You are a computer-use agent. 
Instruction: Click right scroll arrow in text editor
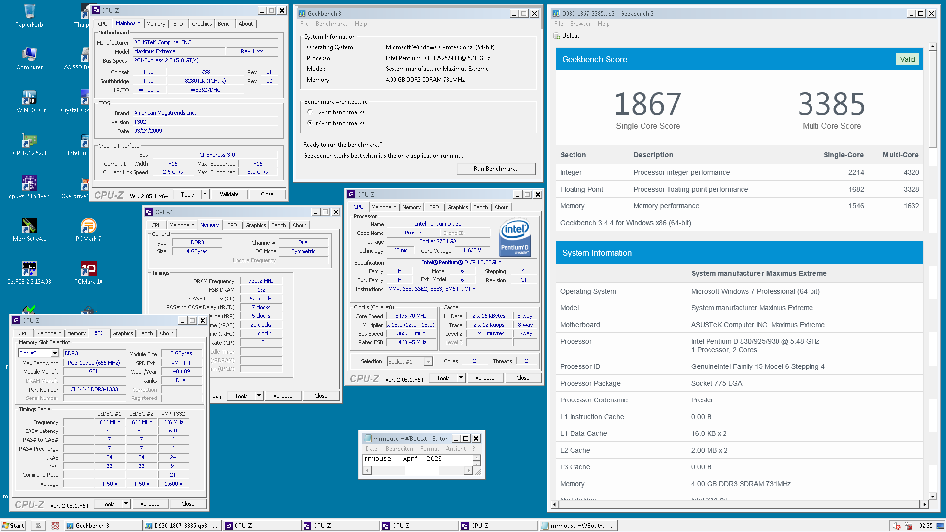pos(468,471)
